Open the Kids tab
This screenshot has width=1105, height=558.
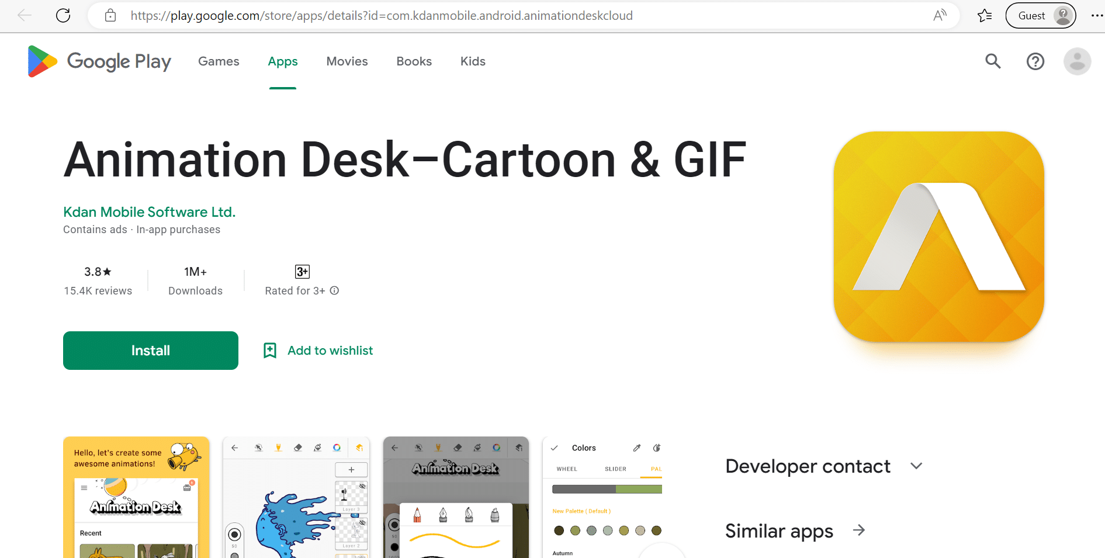point(473,61)
